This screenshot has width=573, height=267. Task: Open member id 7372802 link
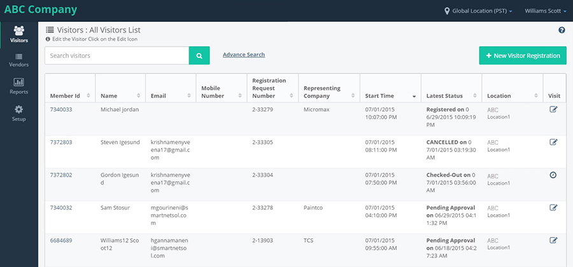[61, 175]
